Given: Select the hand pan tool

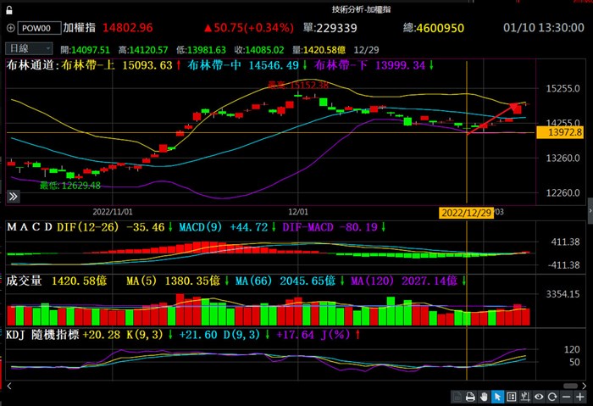Looking at the screenshot, I should [x=484, y=397].
